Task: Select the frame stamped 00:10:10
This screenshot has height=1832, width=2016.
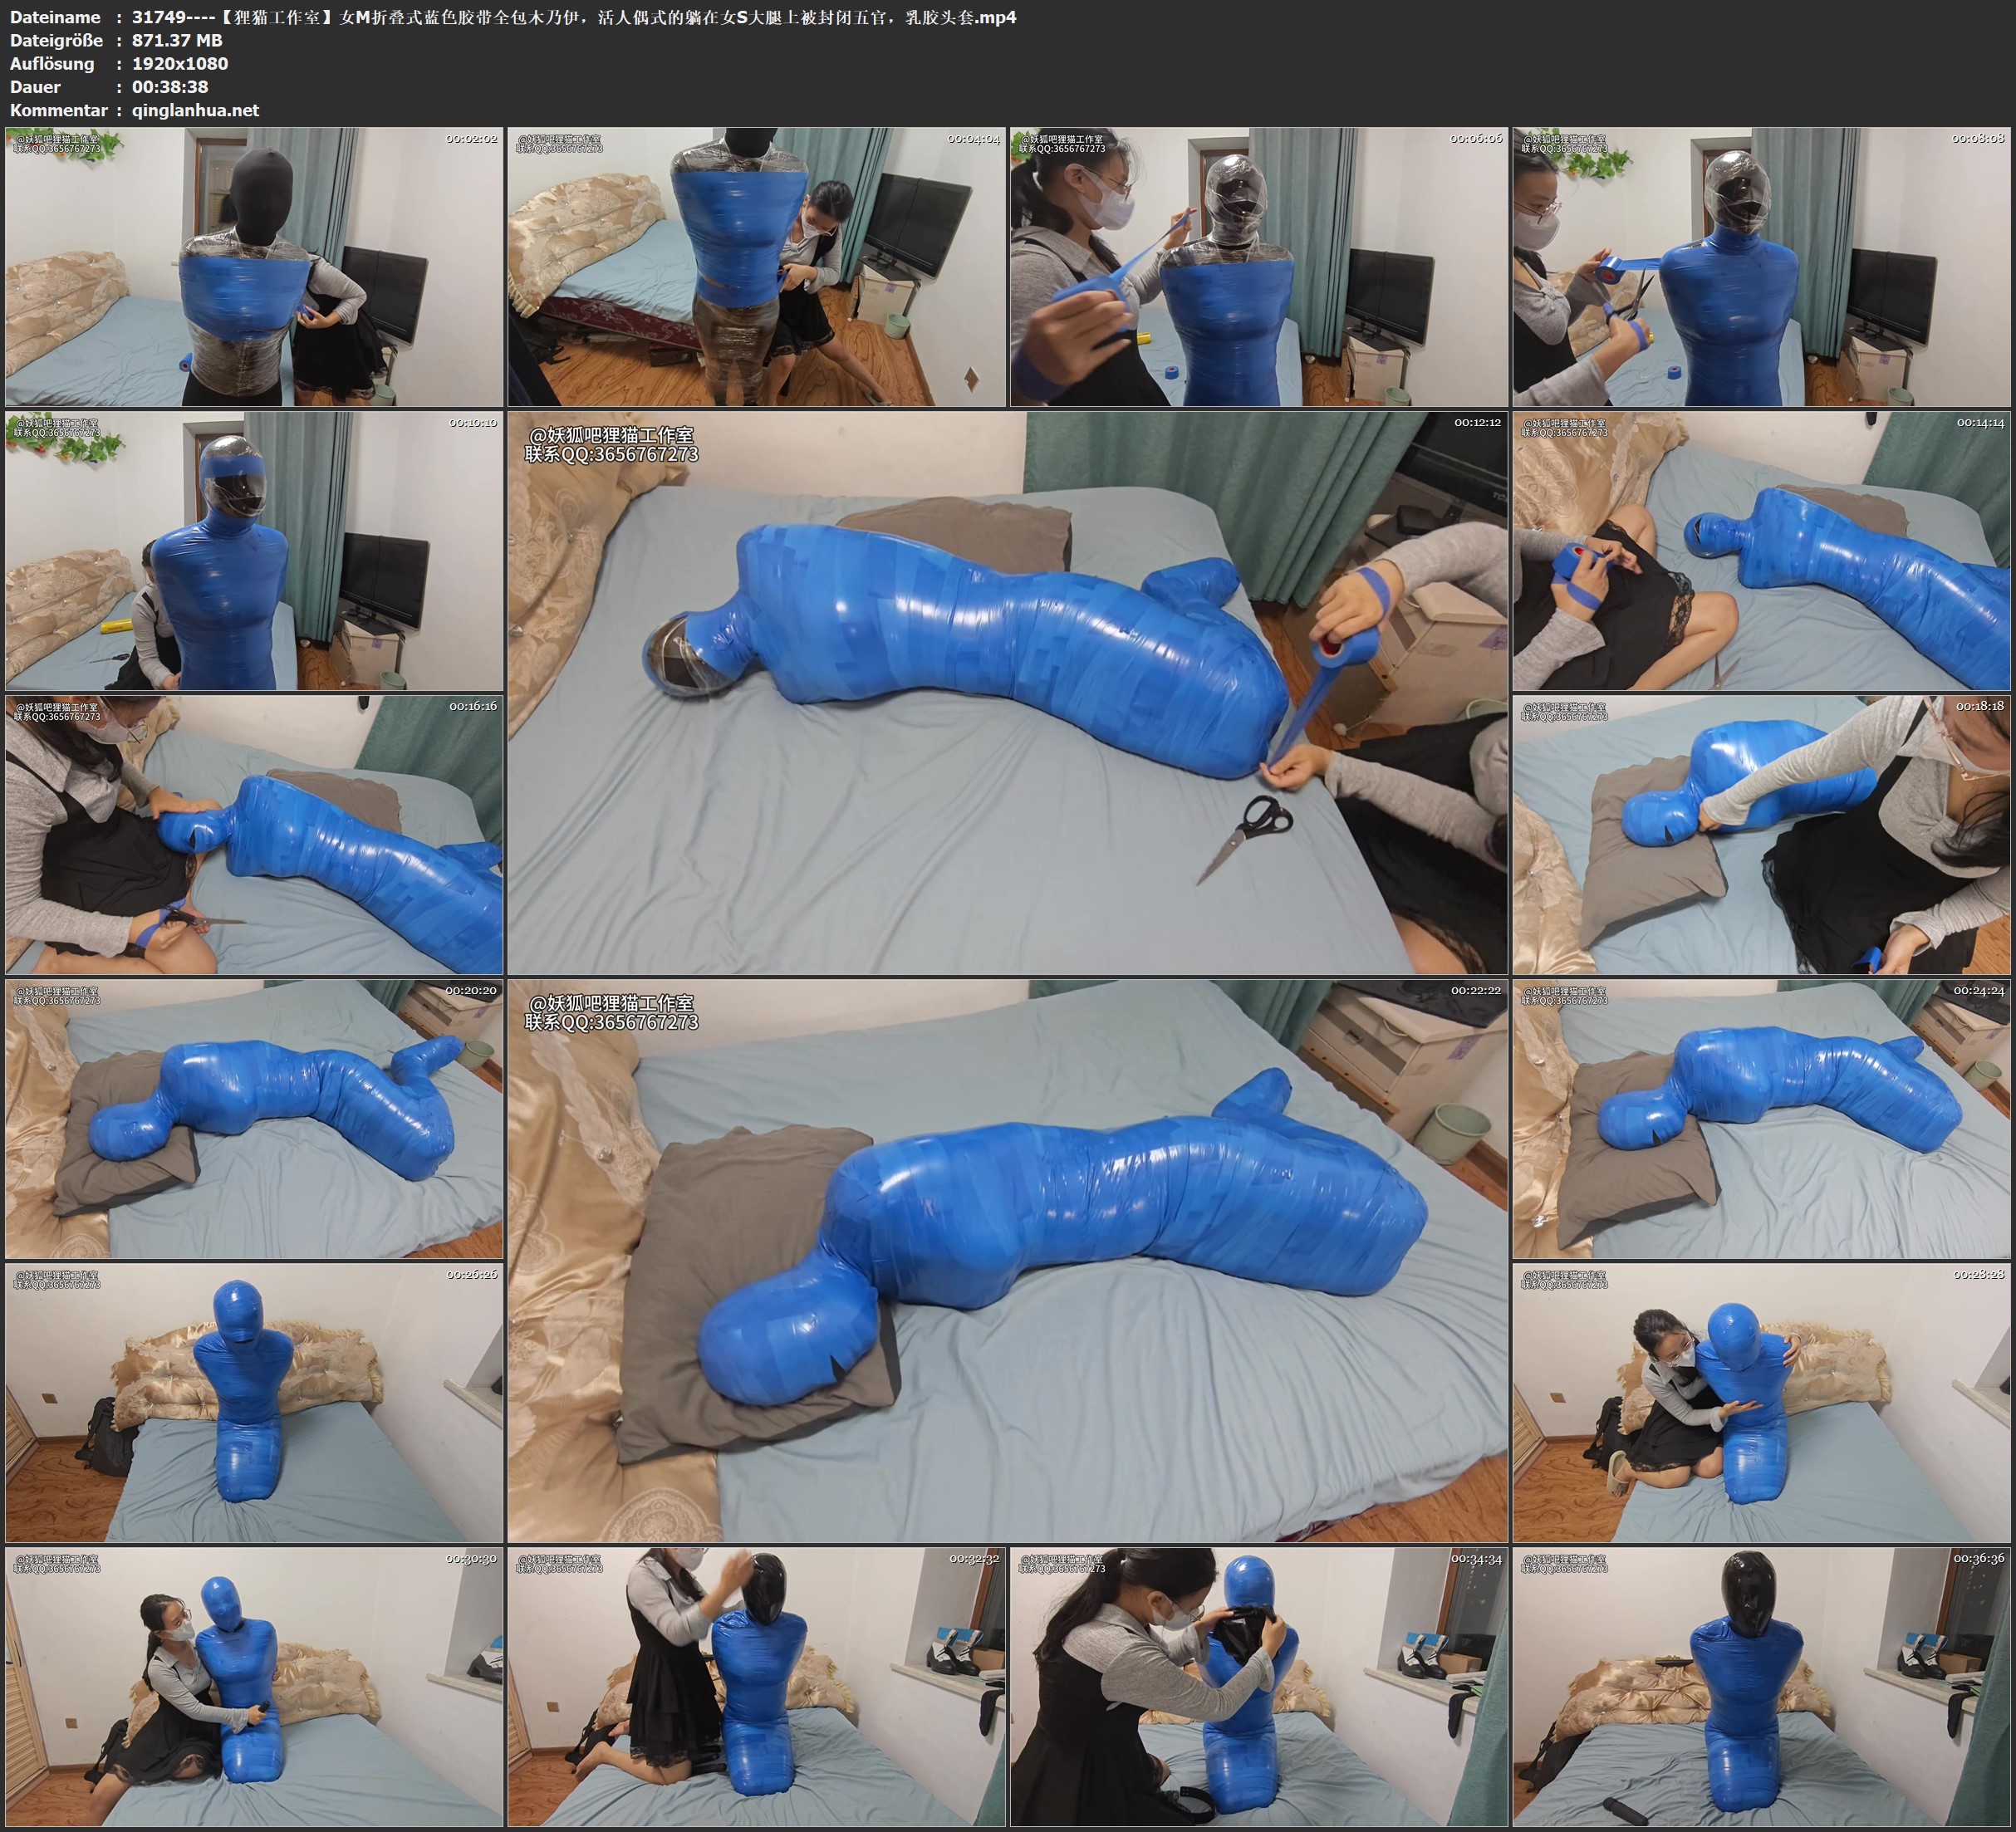Action: pos(254,551)
